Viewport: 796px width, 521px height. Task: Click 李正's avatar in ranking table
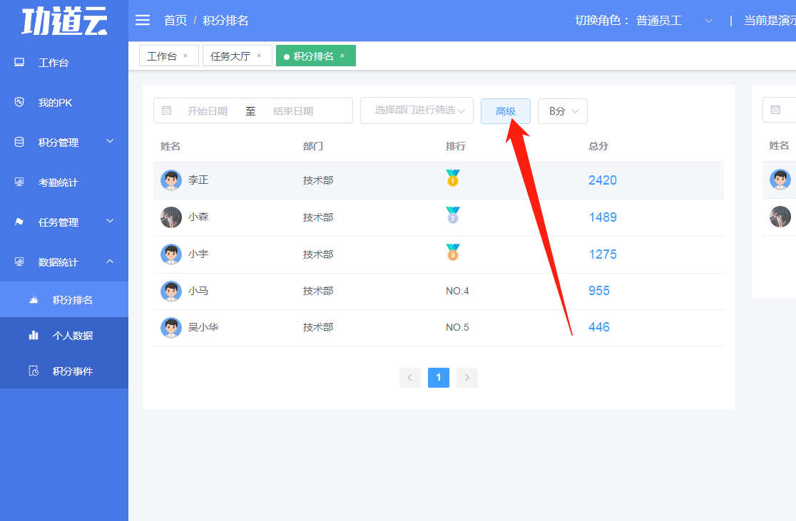click(x=171, y=180)
